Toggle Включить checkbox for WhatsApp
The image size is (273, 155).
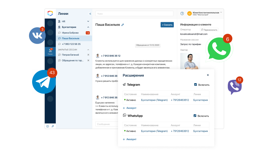pyautogui.click(x=195, y=116)
